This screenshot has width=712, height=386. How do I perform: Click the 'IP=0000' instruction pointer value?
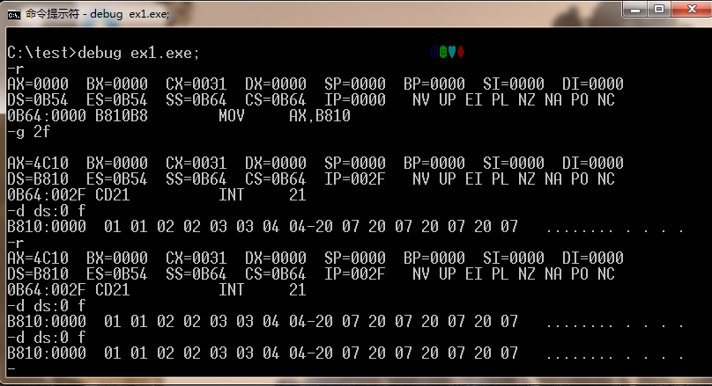pos(354,99)
